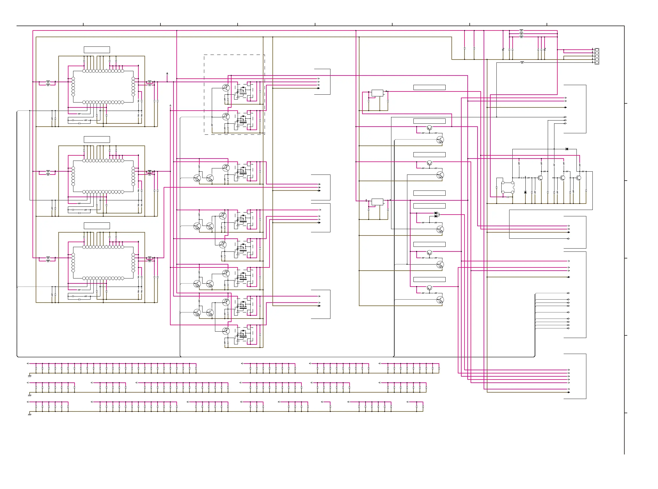Viewport: 658px width, 489px height.
Task: Click the empty label box above the top IC
Action: pos(97,50)
